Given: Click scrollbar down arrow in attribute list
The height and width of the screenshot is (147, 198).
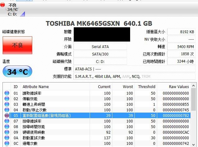Looking at the screenshot, I should 193,145.
